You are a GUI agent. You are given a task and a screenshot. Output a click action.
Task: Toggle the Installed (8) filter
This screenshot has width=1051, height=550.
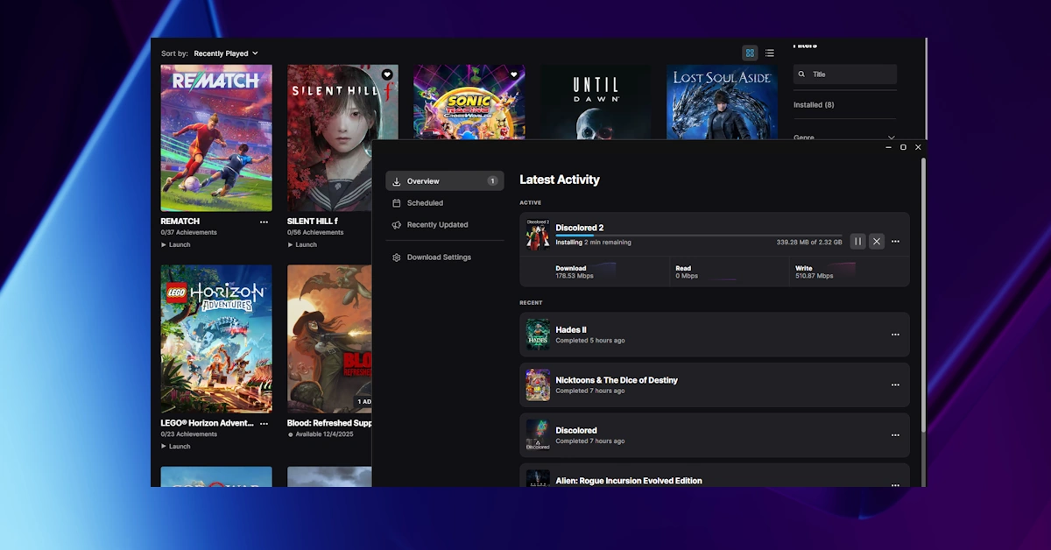click(x=815, y=104)
